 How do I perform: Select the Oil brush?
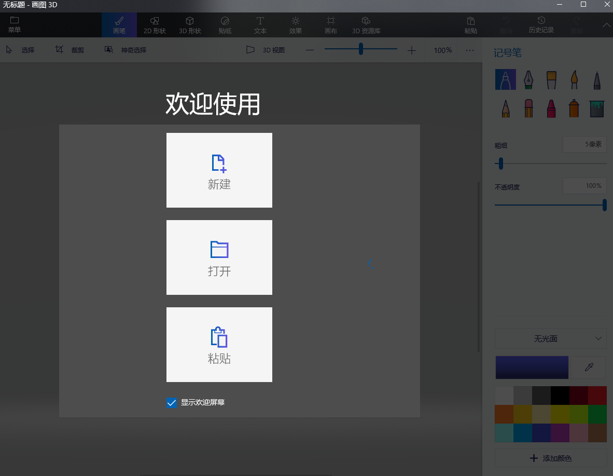[x=551, y=79]
